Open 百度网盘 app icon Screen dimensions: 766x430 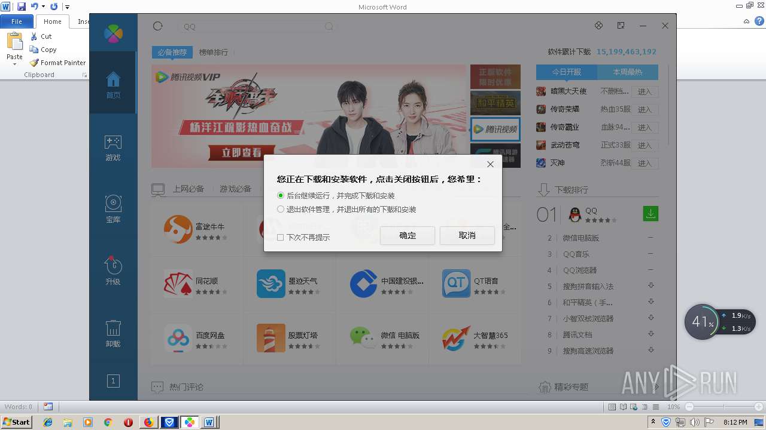178,338
